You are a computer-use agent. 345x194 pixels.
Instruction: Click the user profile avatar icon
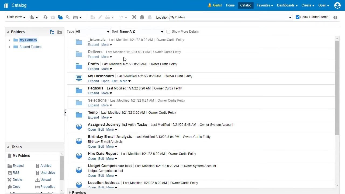click(337, 5)
